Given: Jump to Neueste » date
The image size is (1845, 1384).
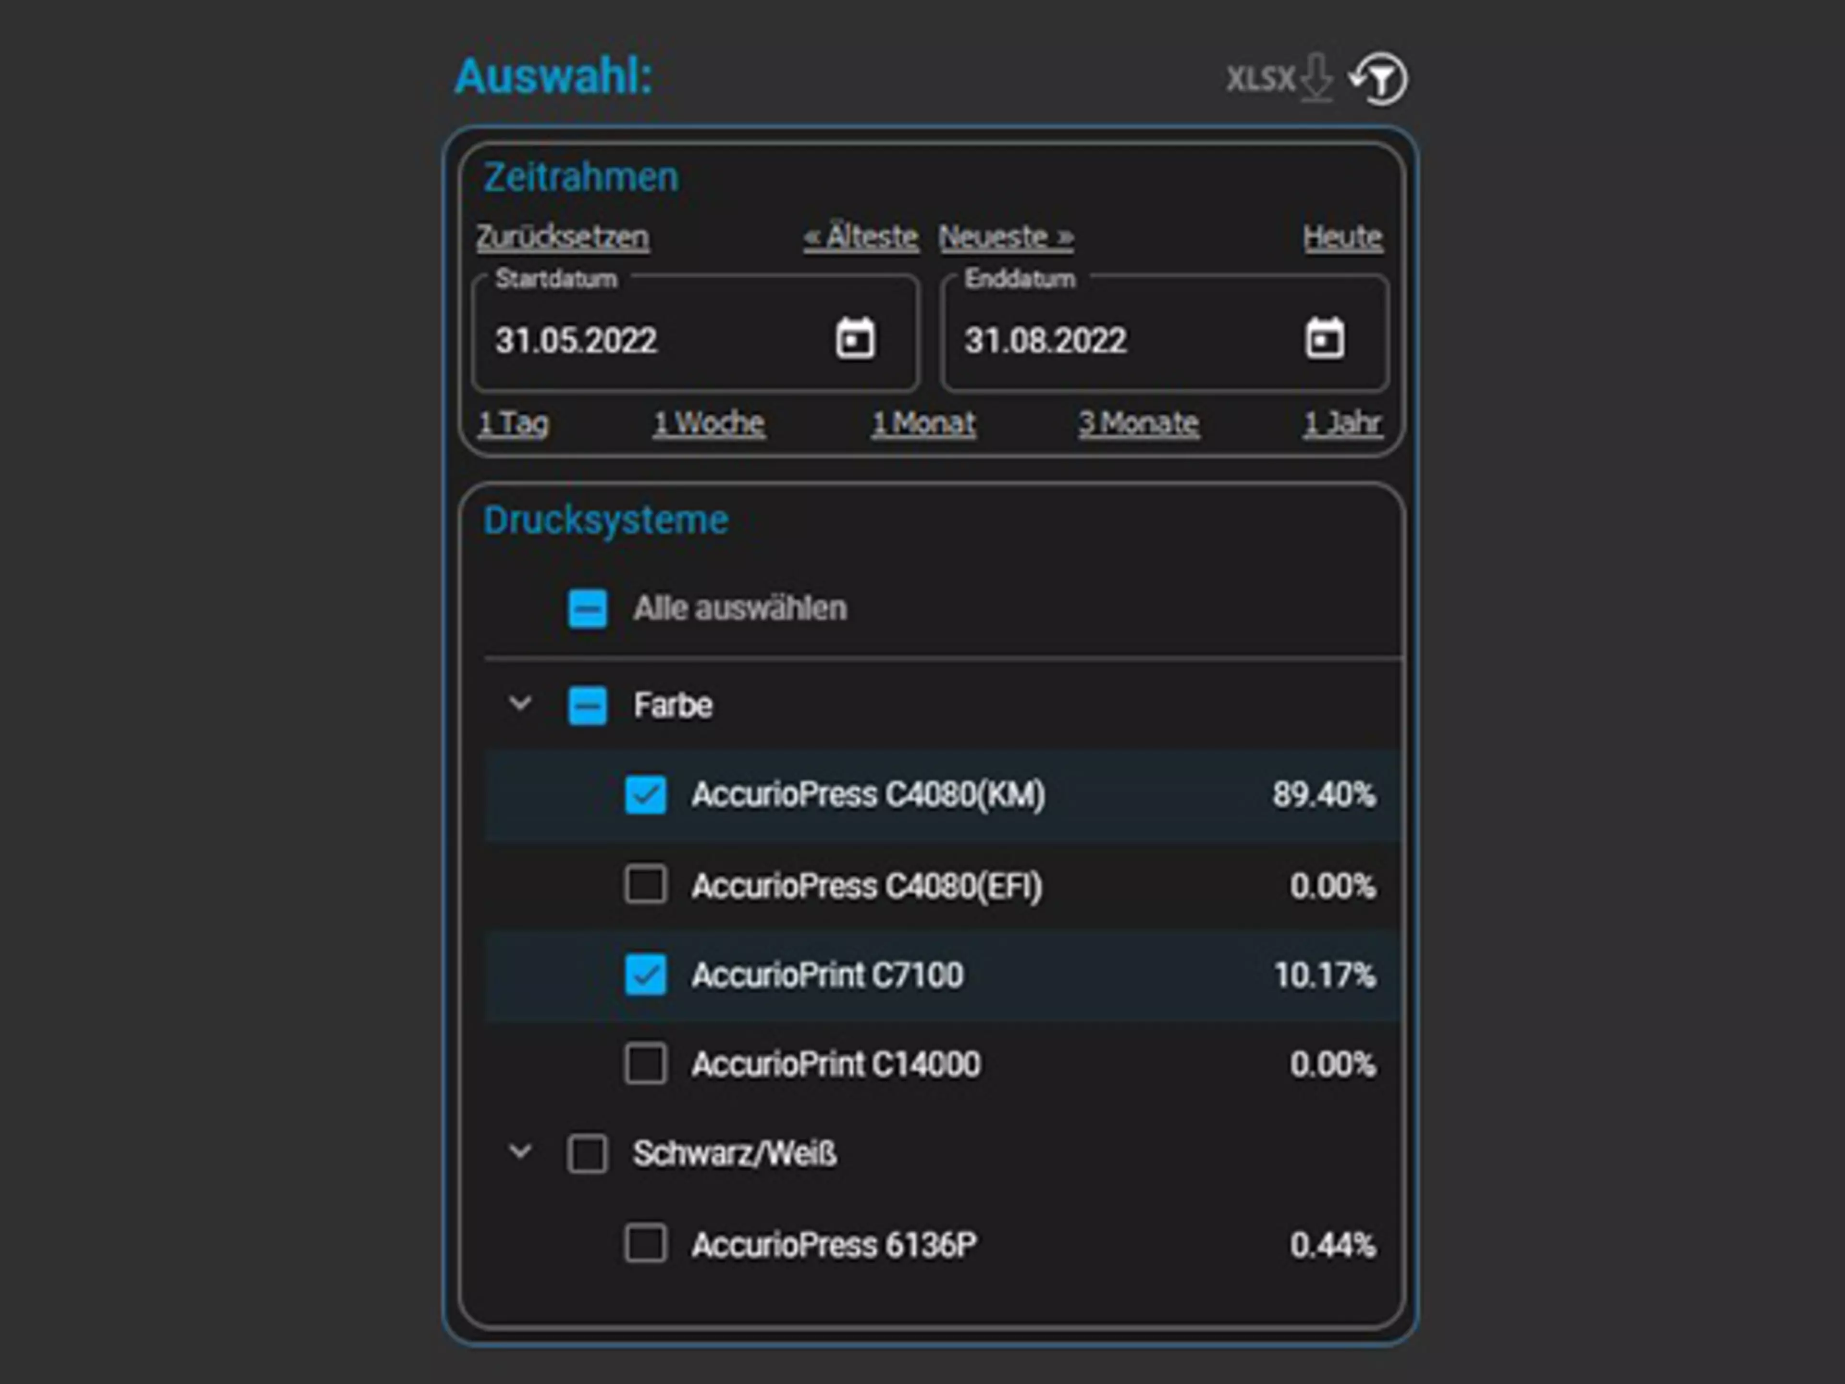Looking at the screenshot, I should 1007,237.
